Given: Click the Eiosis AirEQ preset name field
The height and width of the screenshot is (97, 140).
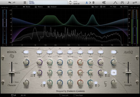Looking at the screenshot, I should pyautogui.click(x=48, y=3).
